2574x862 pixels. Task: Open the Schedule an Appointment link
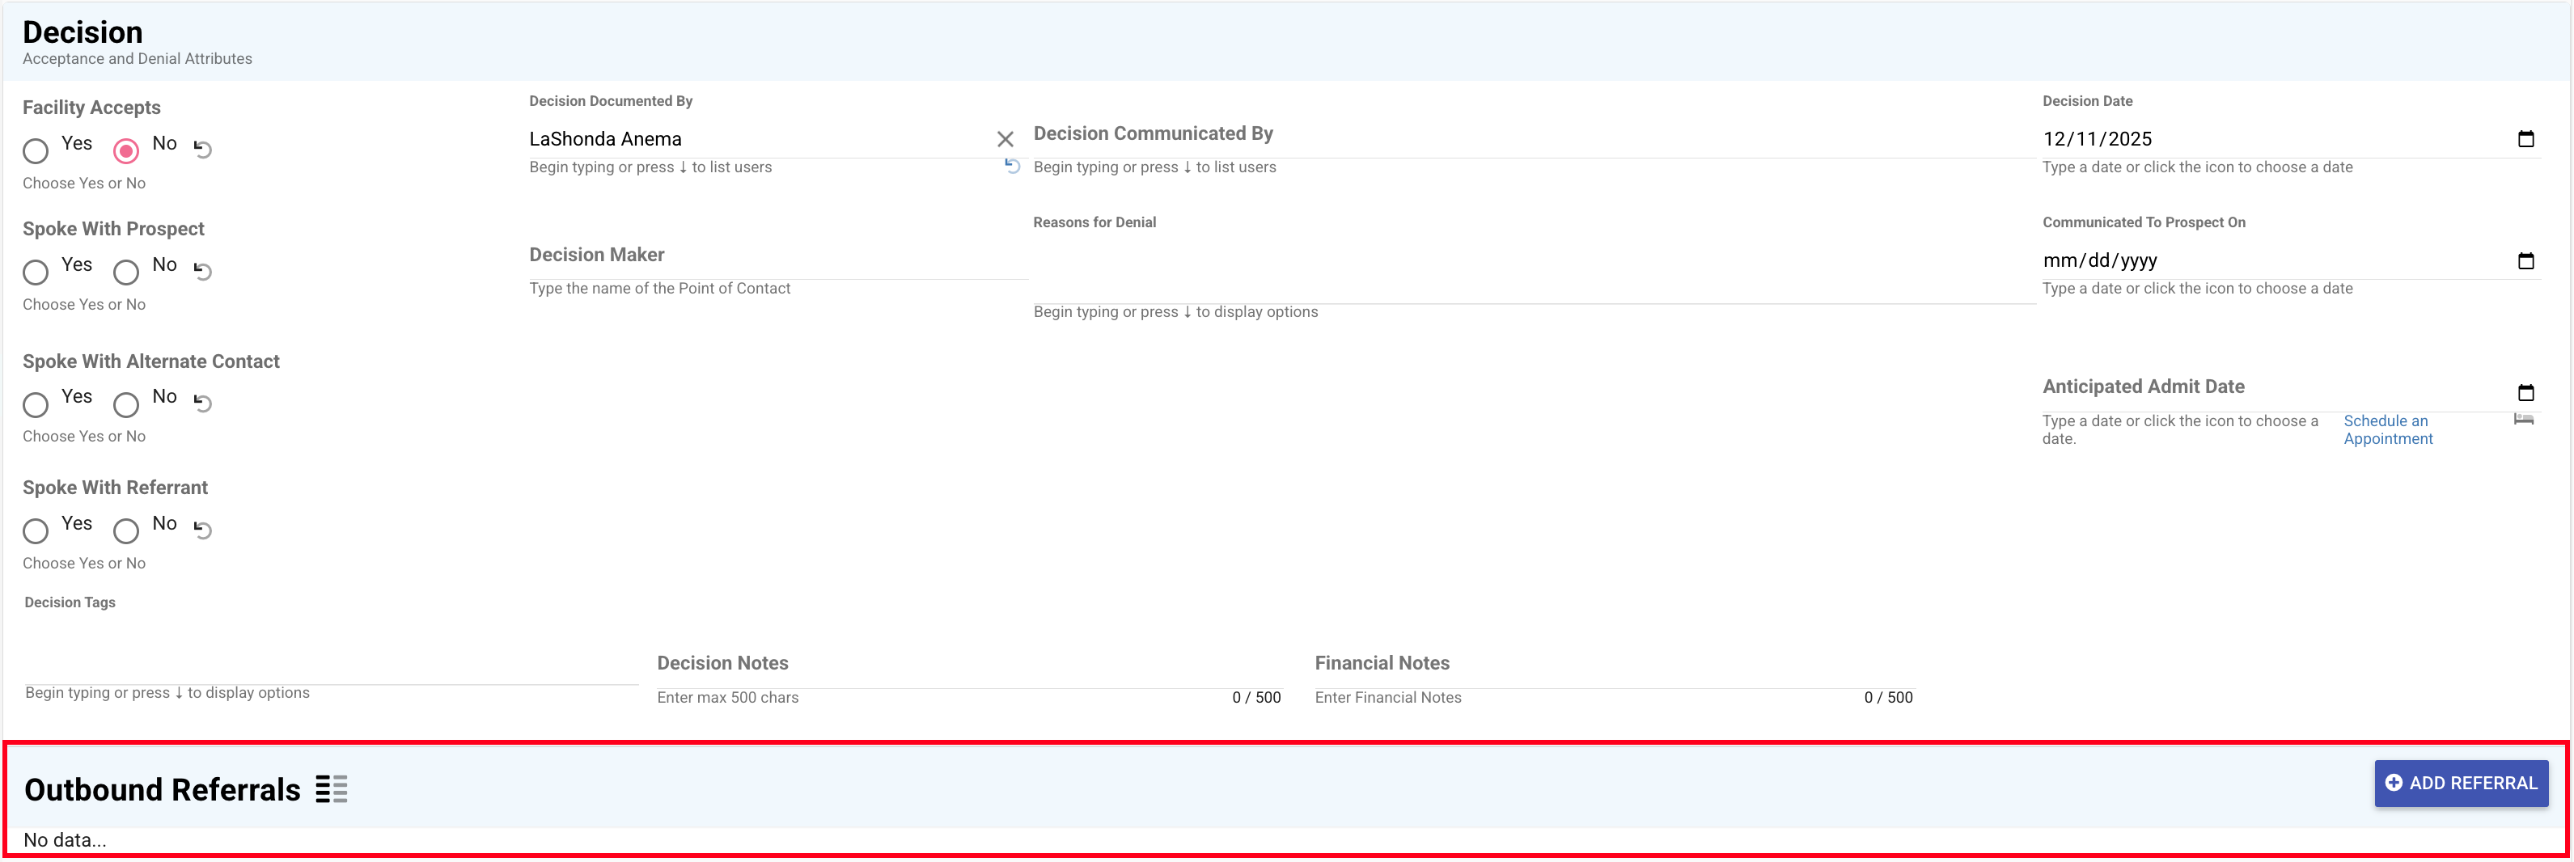[x=2387, y=429]
